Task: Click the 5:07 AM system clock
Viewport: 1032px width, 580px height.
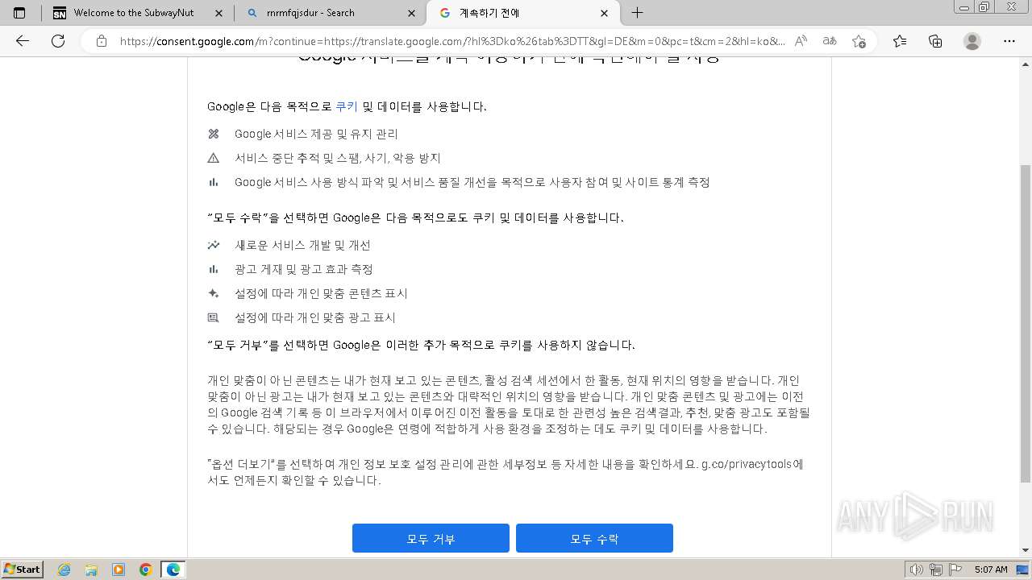Action: [991, 570]
